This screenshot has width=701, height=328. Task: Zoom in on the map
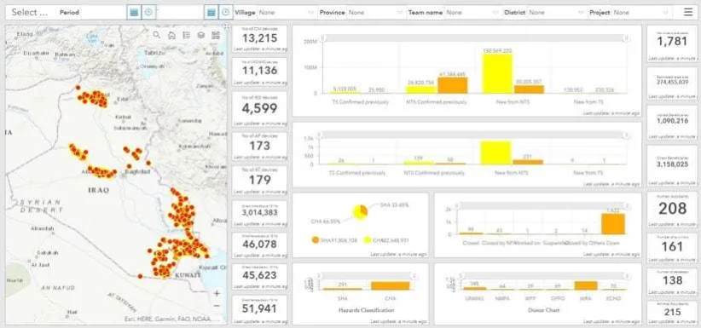217,294
